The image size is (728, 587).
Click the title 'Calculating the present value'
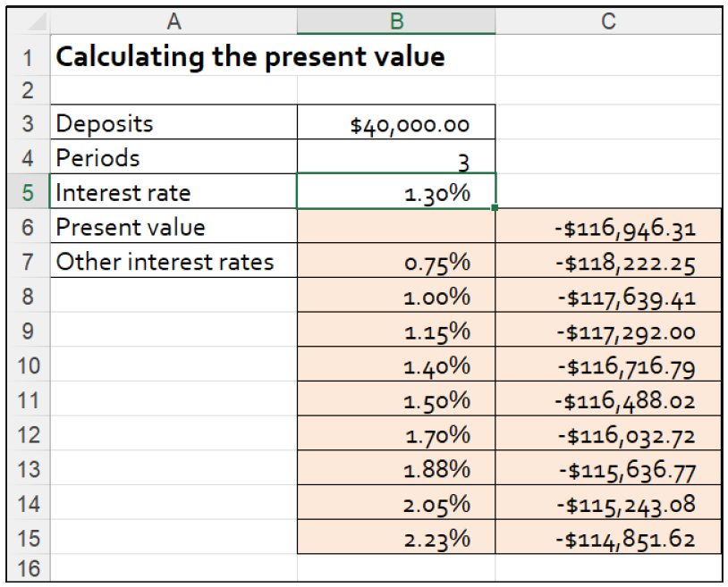pos(174,55)
